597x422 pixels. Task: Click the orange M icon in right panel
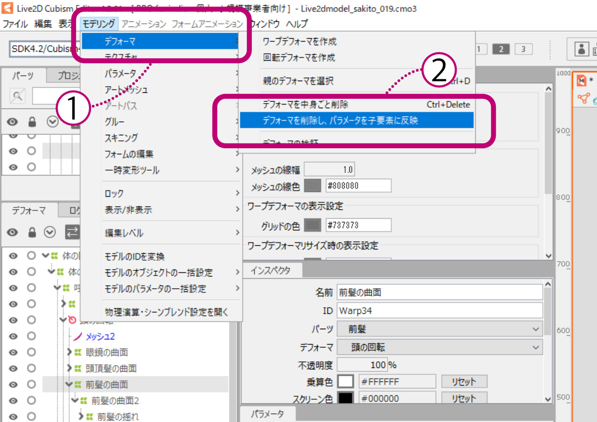[x=582, y=80]
